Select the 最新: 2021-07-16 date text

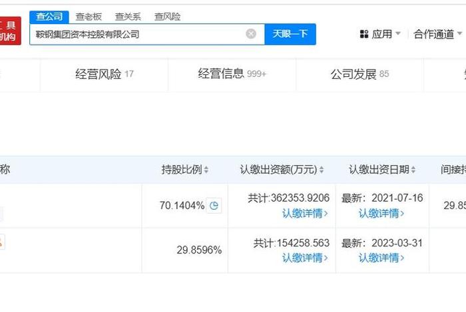click(x=382, y=198)
